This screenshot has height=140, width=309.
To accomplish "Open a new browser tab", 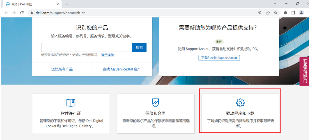I will tap(67, 4).
